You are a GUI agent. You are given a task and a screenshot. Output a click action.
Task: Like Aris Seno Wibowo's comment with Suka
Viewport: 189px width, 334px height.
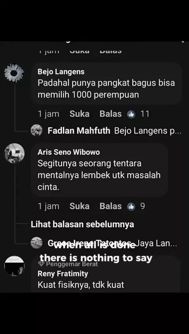[x=80, y=206]
